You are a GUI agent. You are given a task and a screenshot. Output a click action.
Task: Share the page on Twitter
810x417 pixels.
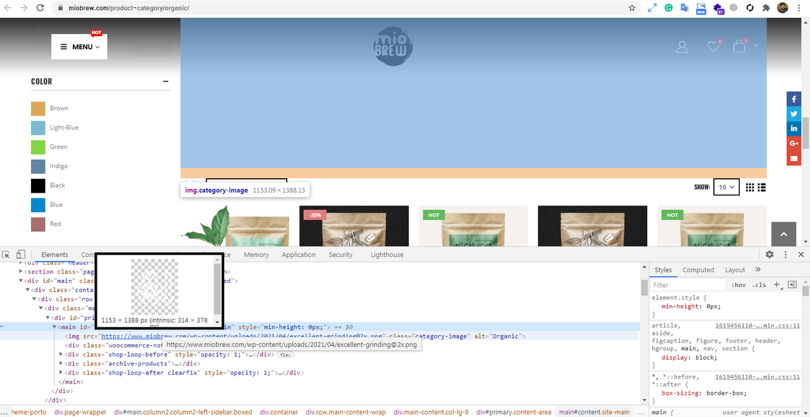794,114
